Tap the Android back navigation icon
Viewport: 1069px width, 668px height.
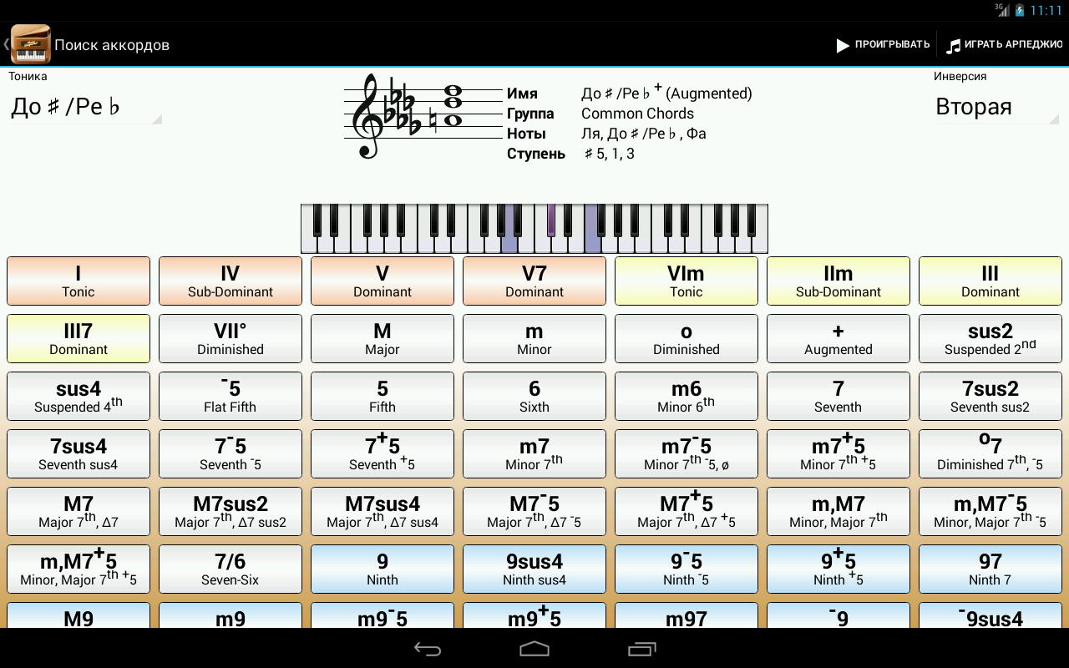(428, 649)
